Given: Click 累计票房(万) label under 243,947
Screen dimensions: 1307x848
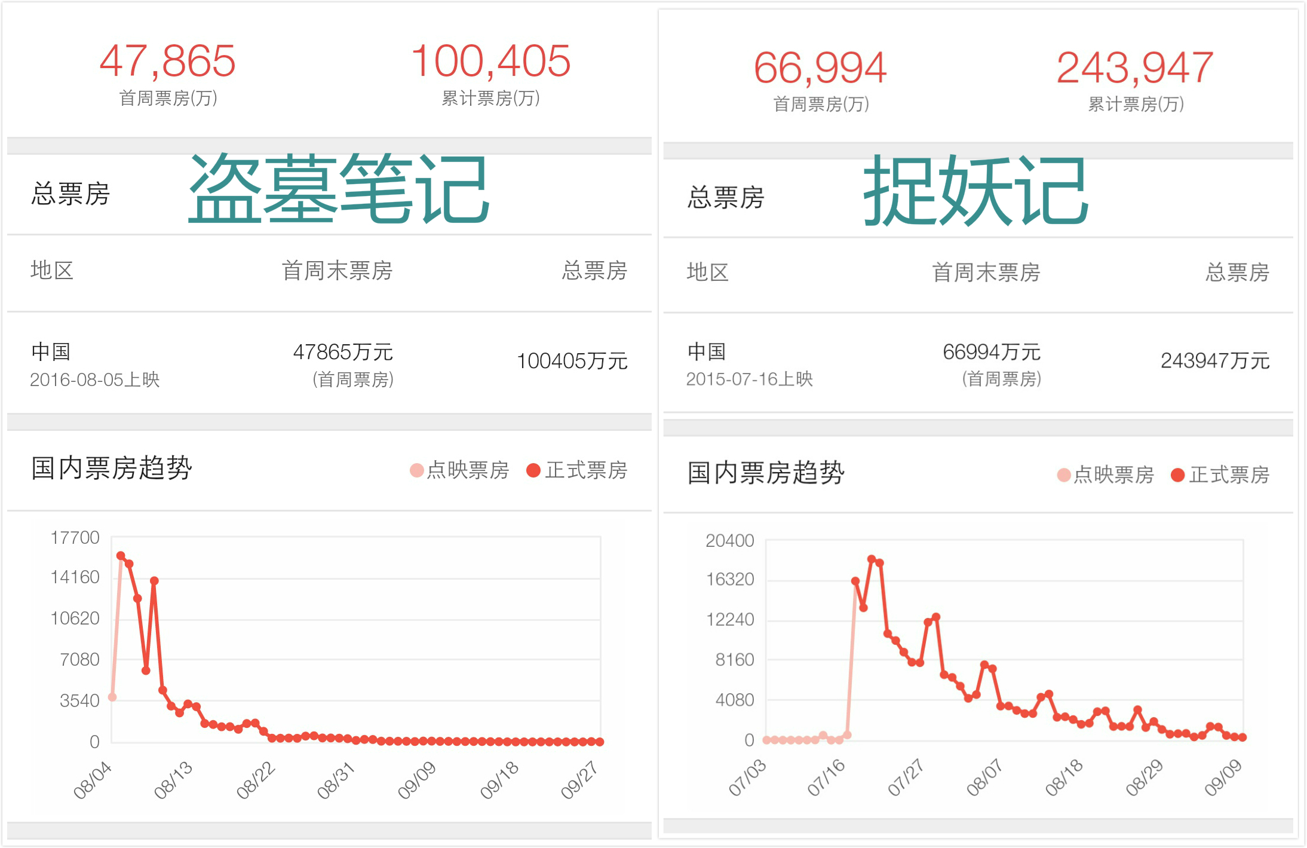Looking at the screenshot, I should tap(1136, 105).
